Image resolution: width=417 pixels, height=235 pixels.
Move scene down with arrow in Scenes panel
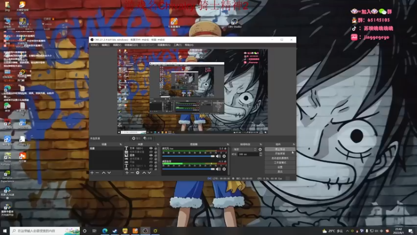click(109, 173)
